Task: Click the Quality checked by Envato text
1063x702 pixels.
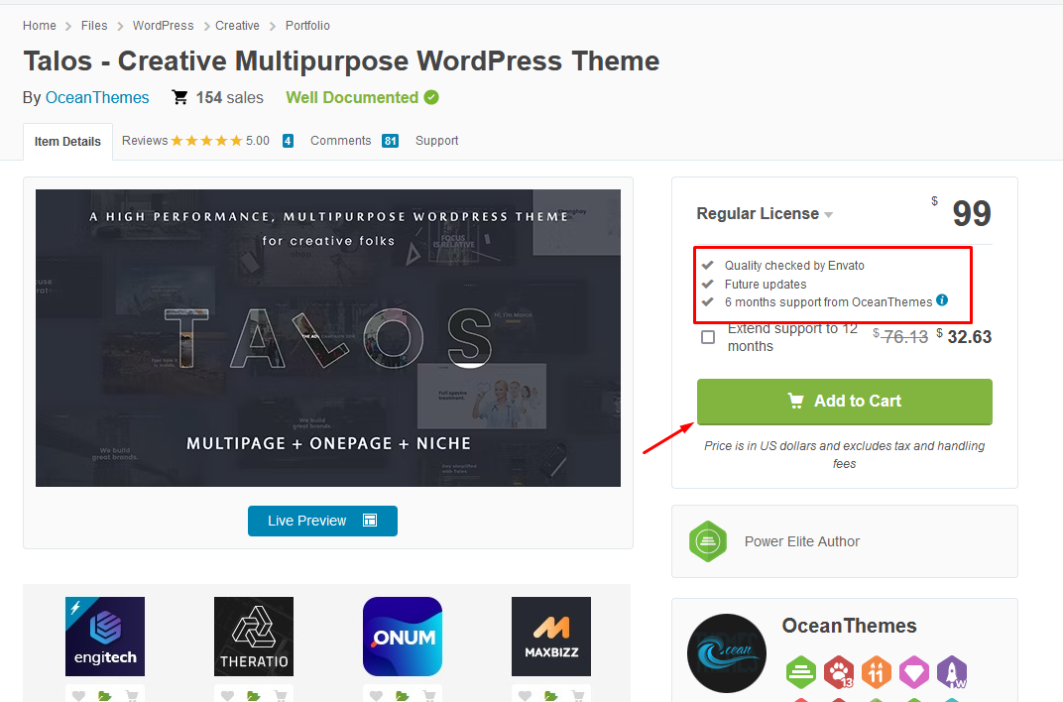Action: (x=794, y=266)
